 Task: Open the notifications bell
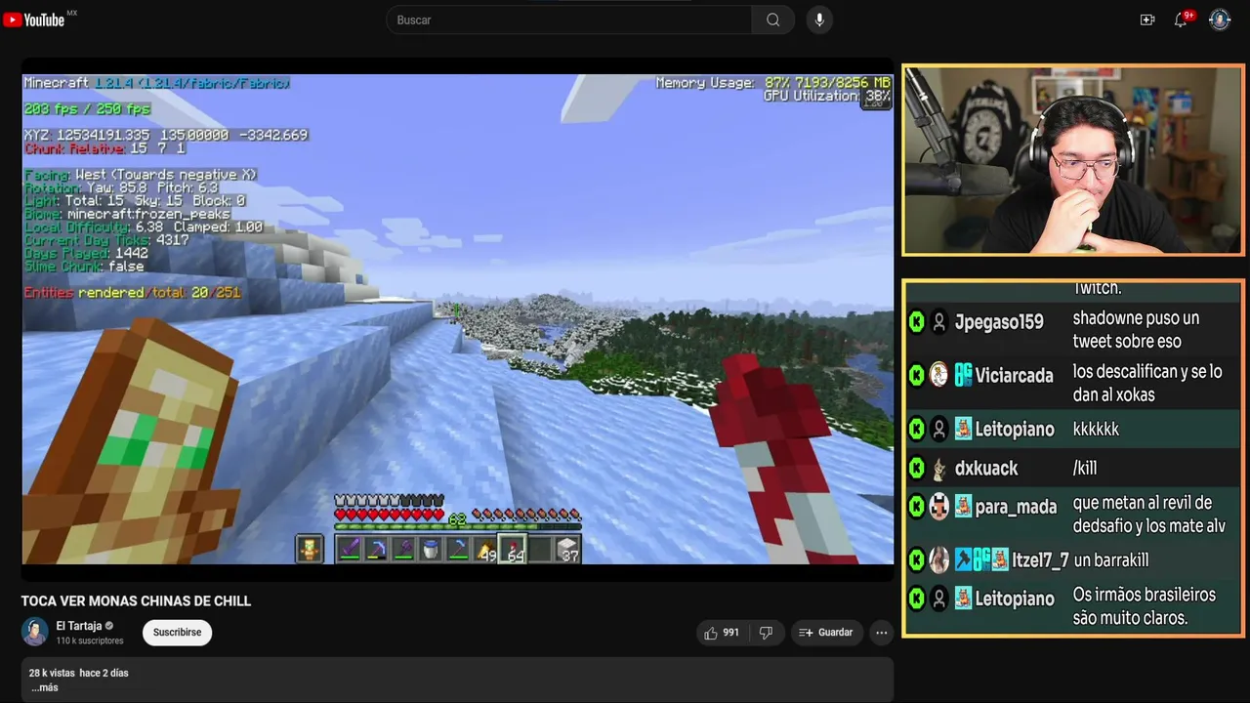[x=1181, y=20]
